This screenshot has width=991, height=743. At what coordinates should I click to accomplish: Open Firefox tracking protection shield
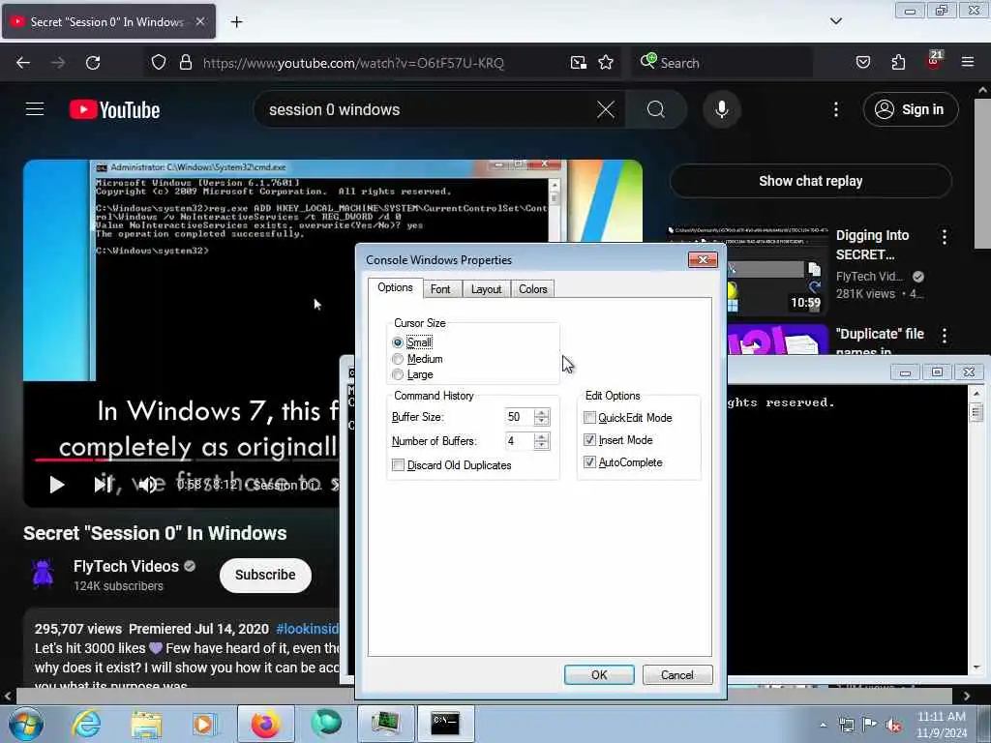(x=159, y=63)
